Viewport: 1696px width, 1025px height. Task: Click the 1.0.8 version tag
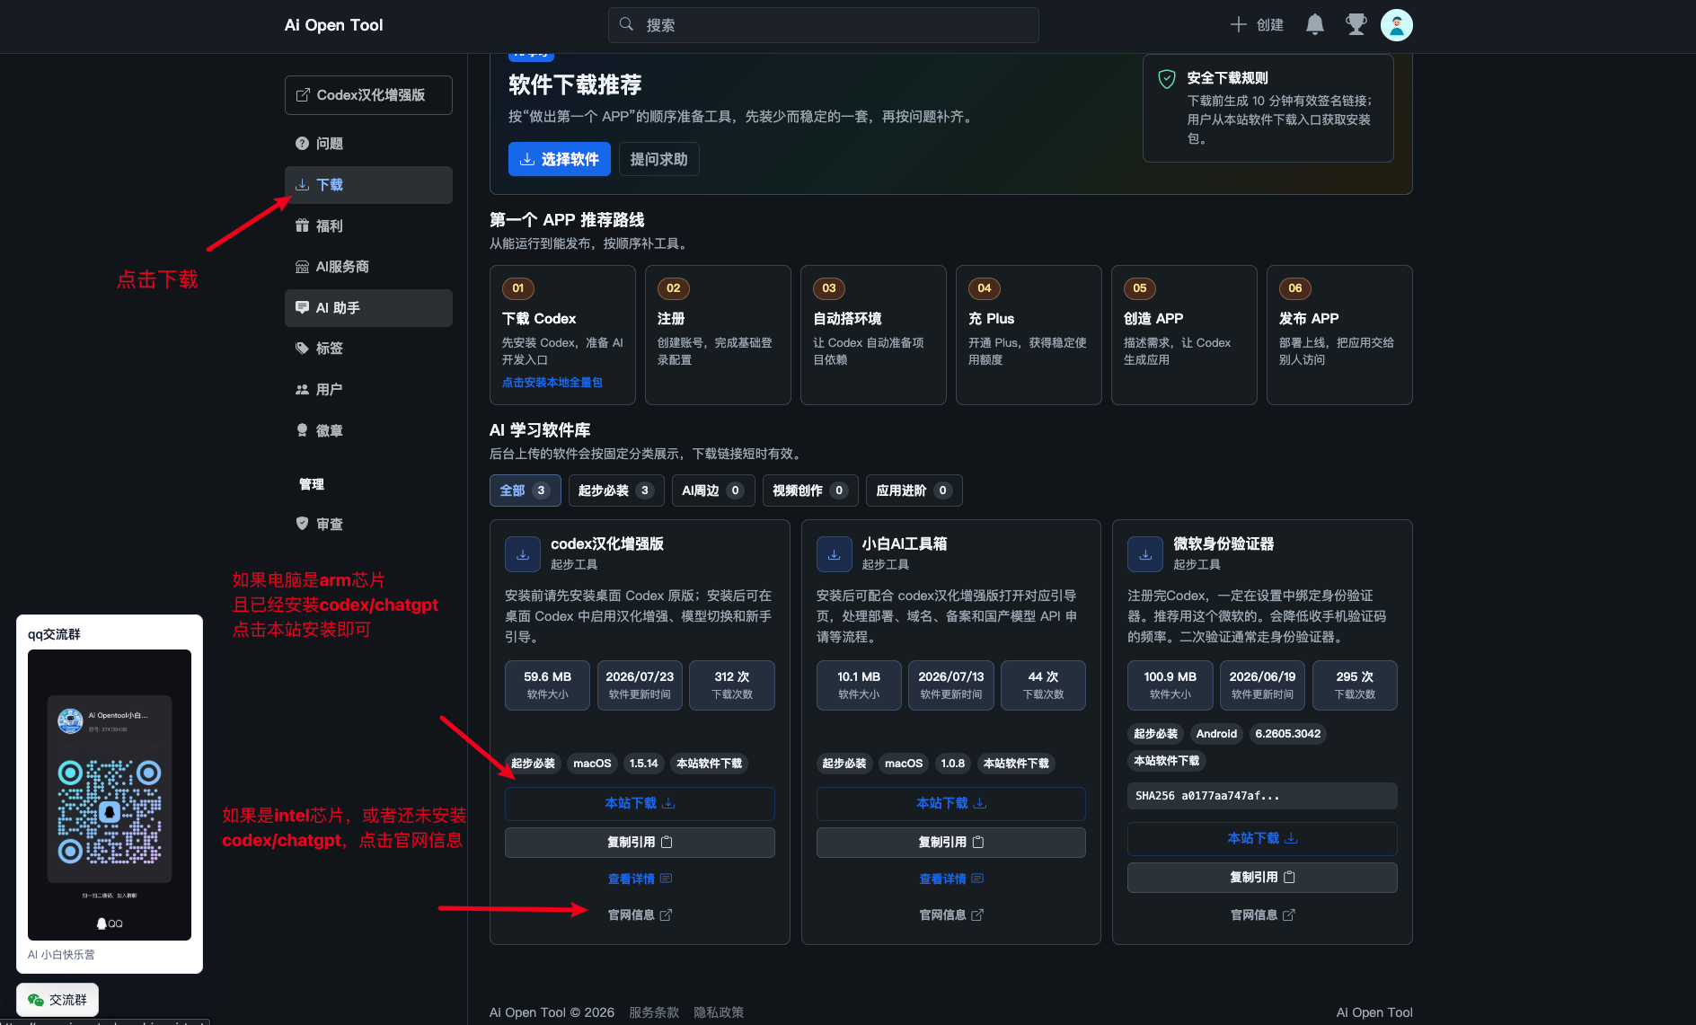pyautogui.click(x=952, y=764)
